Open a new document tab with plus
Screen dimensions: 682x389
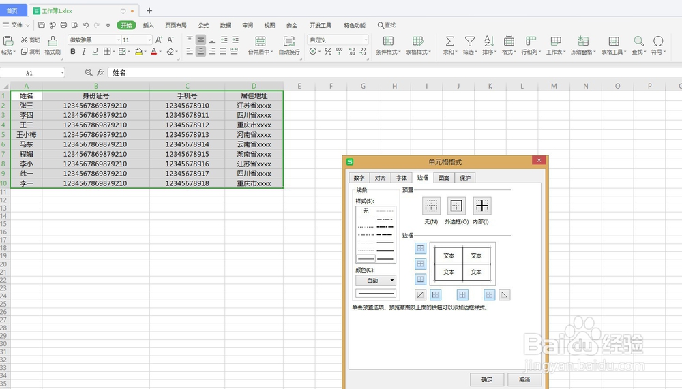pyautogui.click(x=149, y=10)
